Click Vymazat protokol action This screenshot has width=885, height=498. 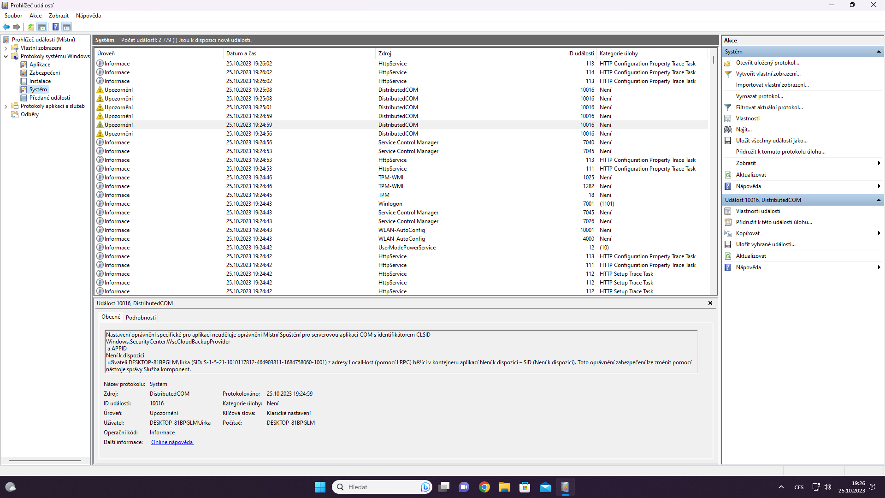(759, 96)
